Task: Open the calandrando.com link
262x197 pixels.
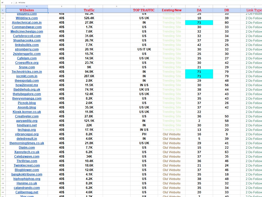Action: click(27, 188)
